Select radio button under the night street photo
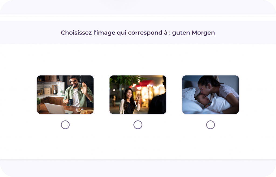Screen dimensions: 276x177 [138, 125]
